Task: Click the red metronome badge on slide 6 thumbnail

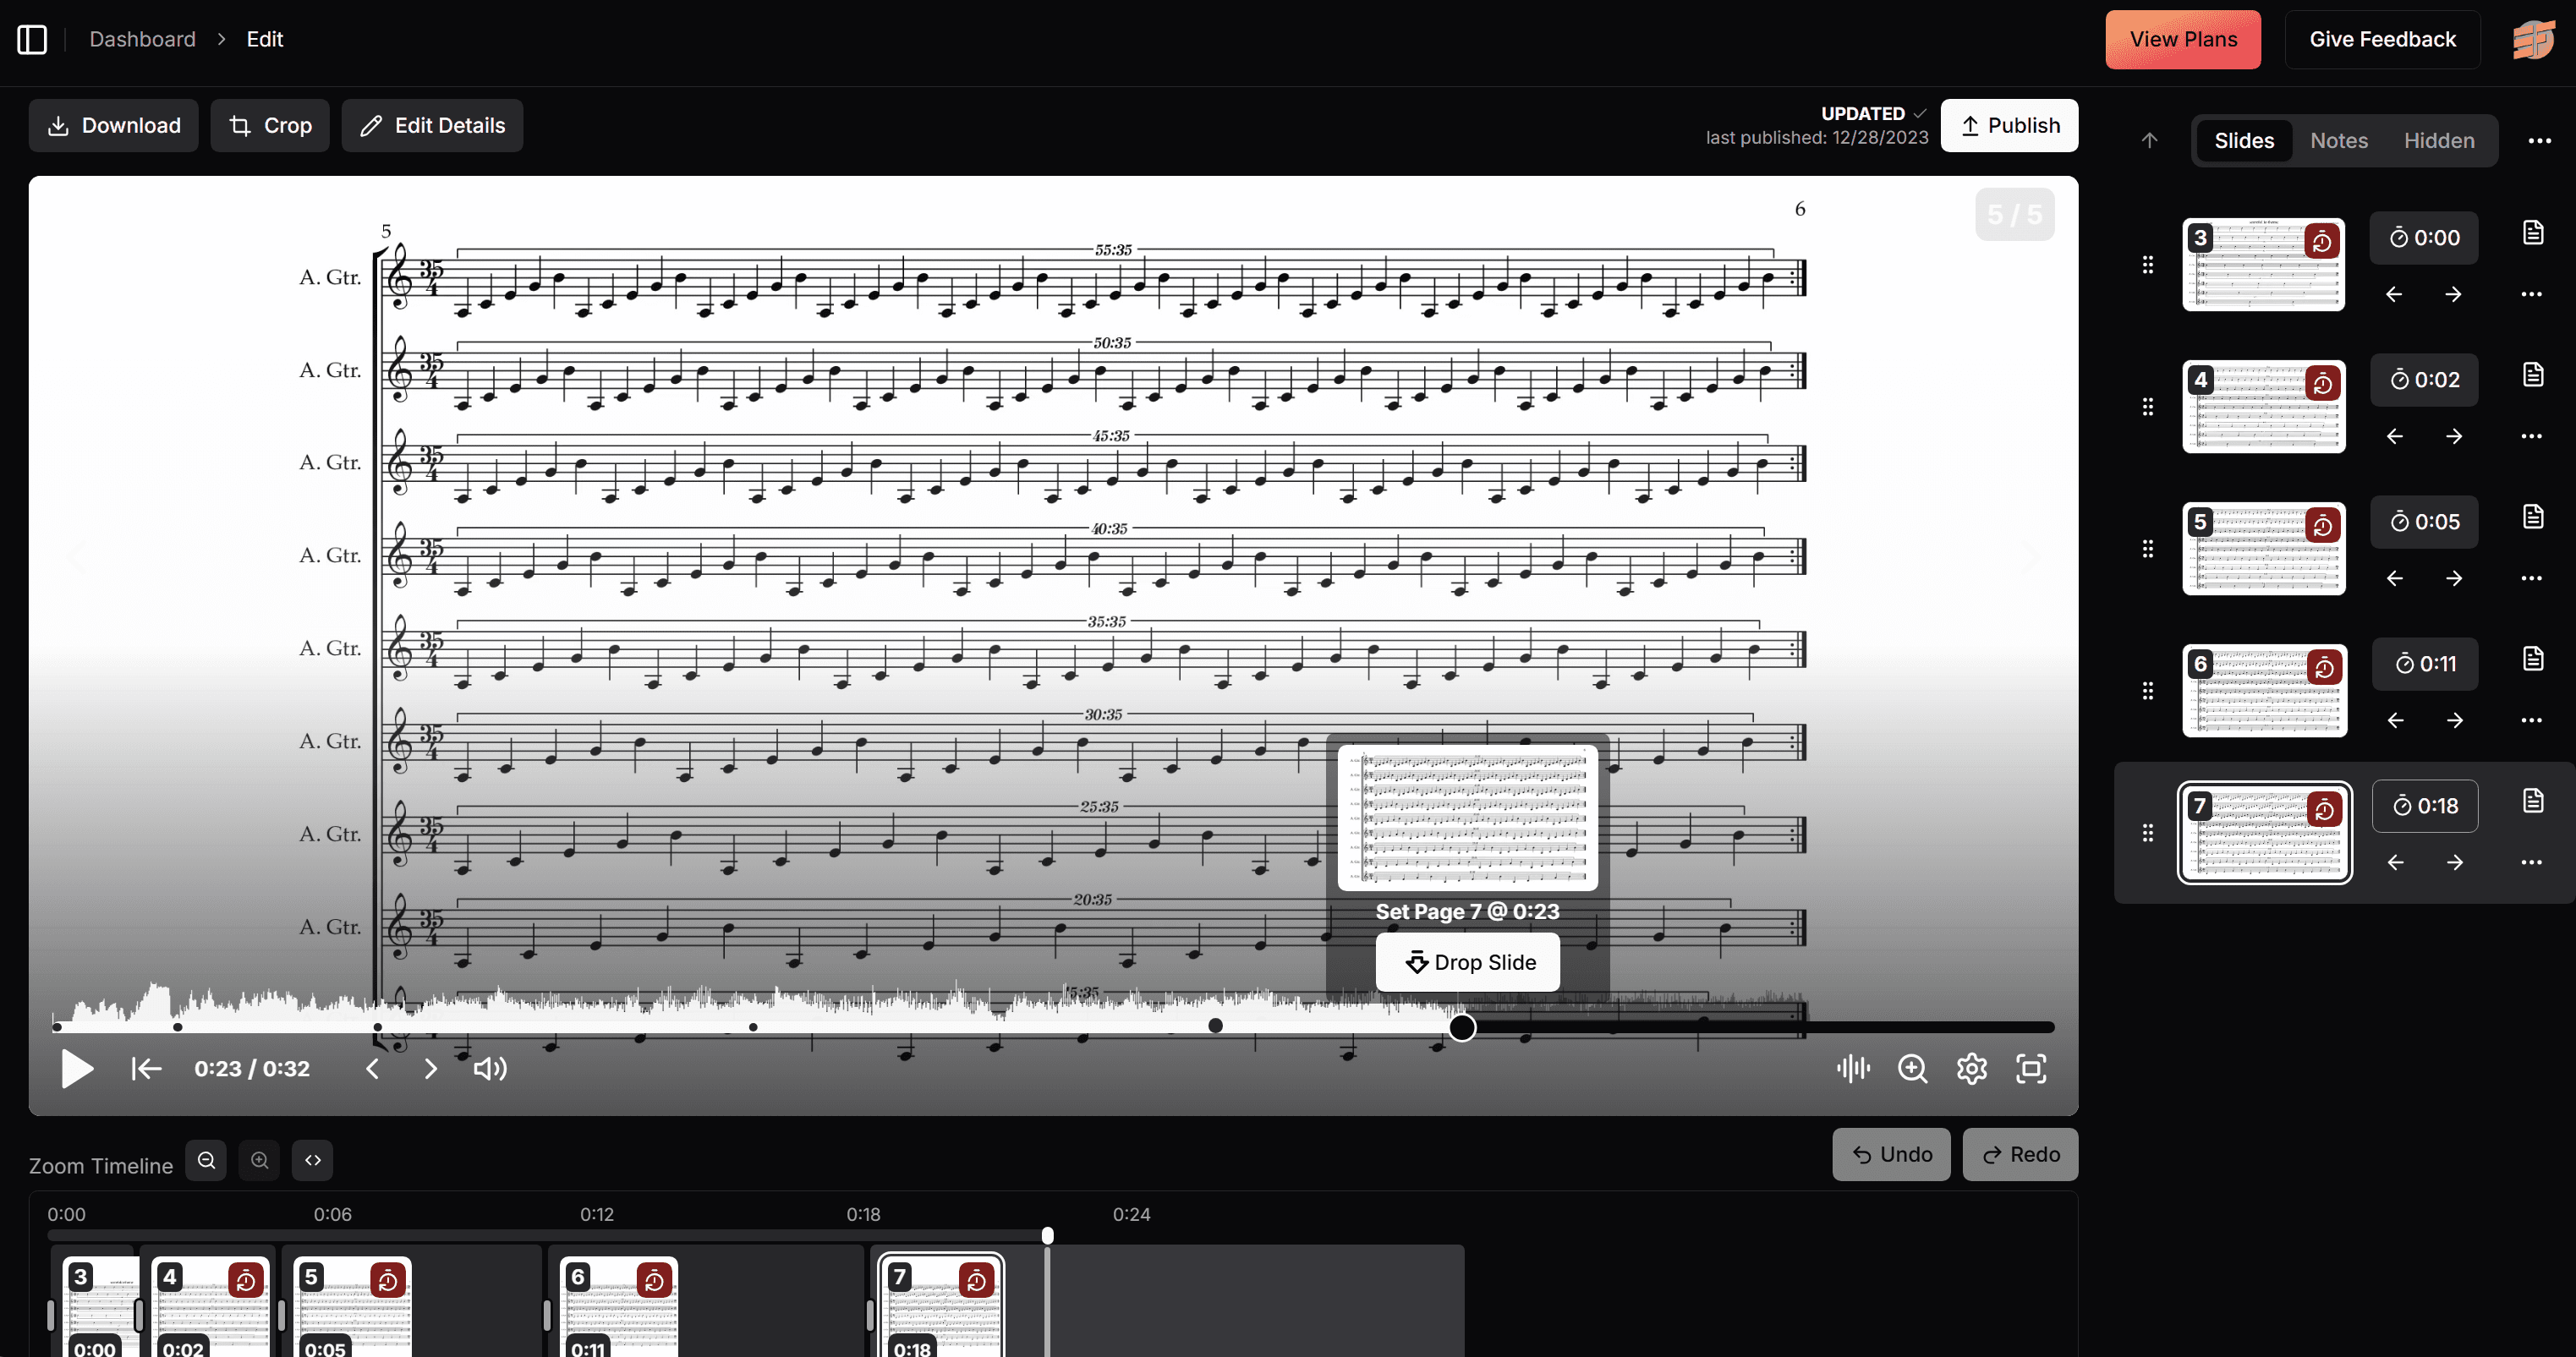Action: (2324, 667)
